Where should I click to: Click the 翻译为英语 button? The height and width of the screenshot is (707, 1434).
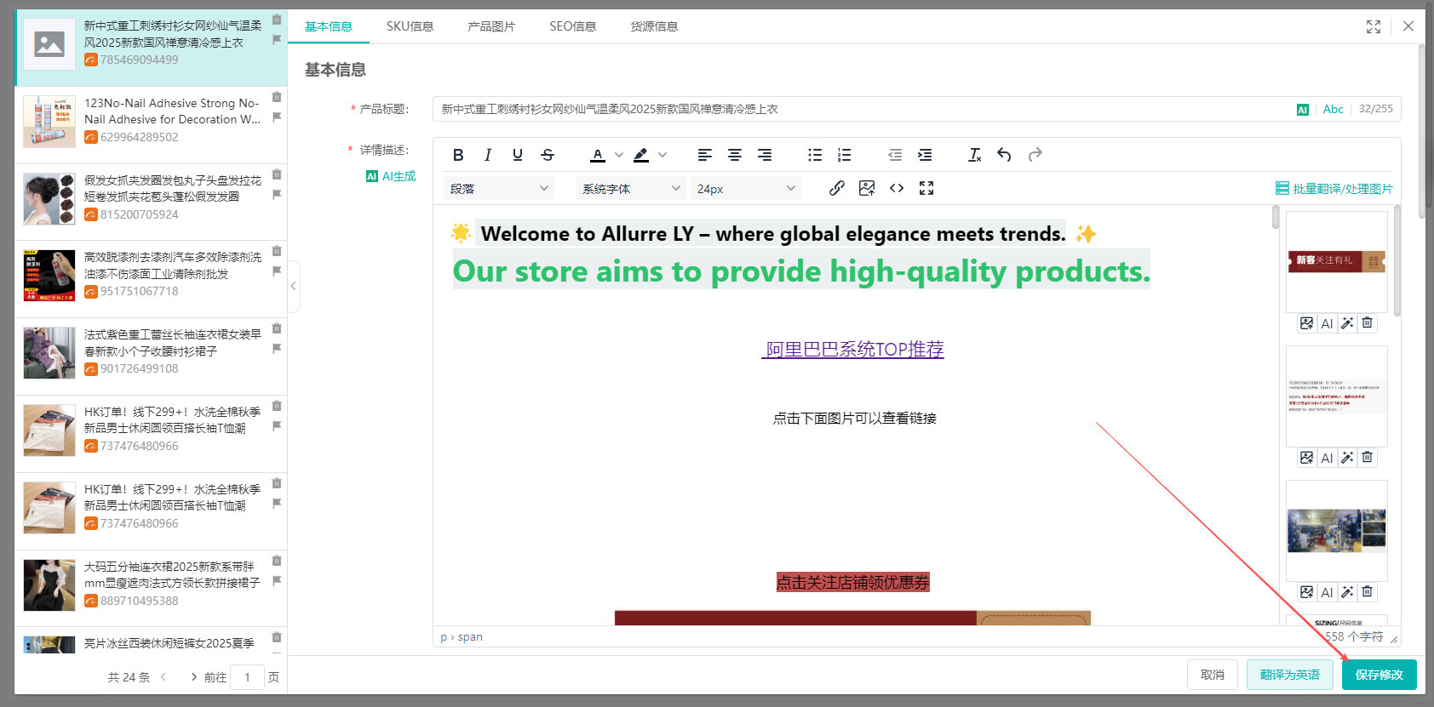(1290, 675)
